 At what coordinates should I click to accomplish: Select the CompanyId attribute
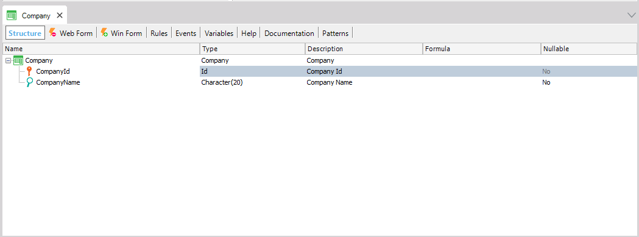53,71
